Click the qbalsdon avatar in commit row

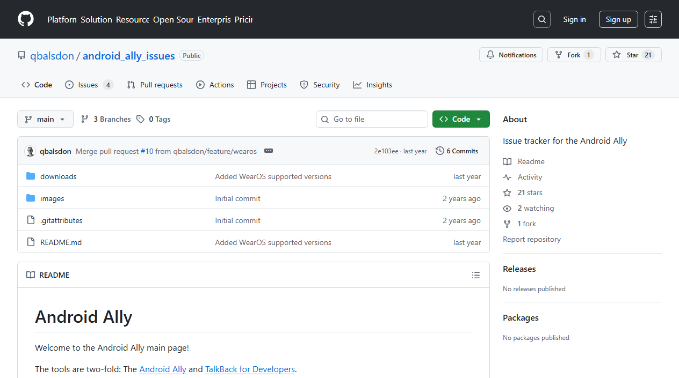click(30, 151)
